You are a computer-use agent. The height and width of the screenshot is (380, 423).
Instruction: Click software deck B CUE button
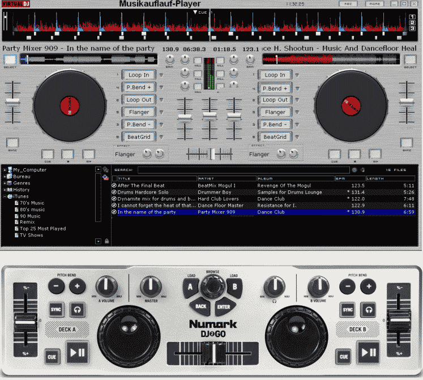click(x=335, y=155)
